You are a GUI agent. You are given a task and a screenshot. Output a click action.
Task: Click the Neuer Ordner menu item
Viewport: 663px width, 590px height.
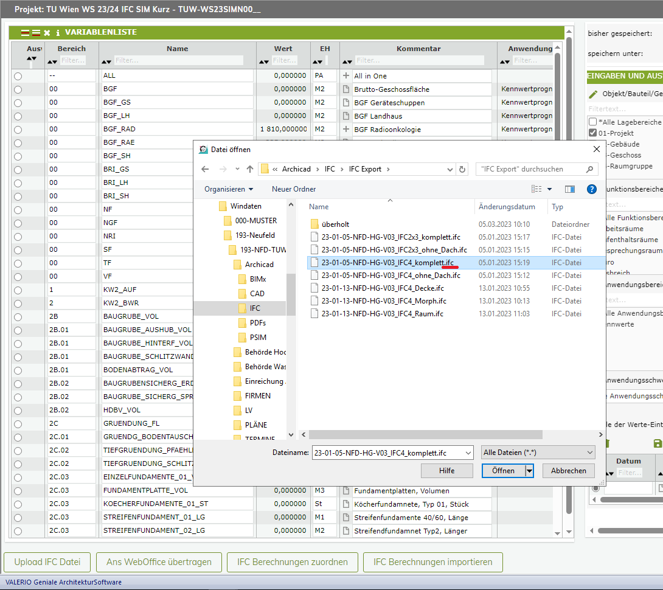(294, 189)
